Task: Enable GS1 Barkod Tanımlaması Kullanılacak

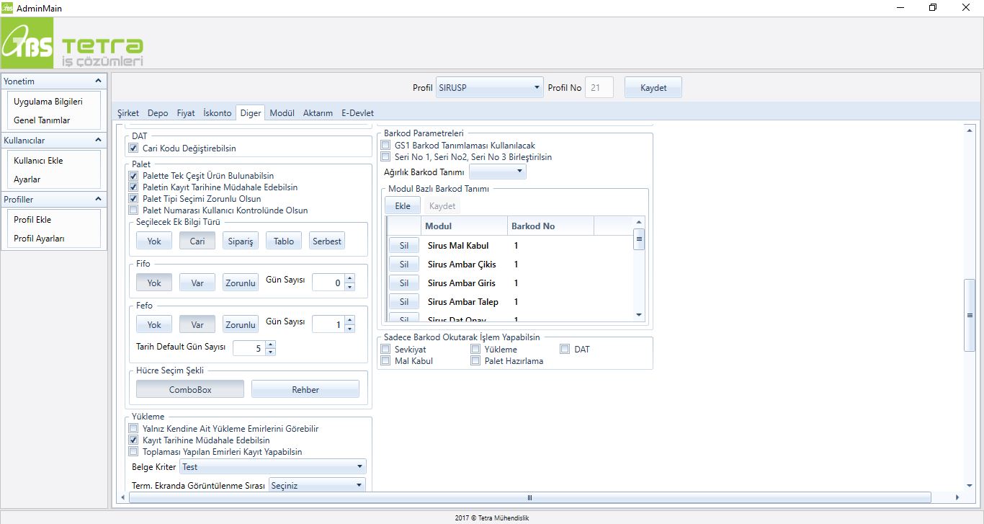Action: pyautogui.click(x=385, y=146)
